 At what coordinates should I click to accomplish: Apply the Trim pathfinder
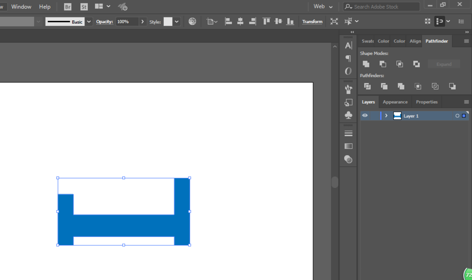click(384, 86)
